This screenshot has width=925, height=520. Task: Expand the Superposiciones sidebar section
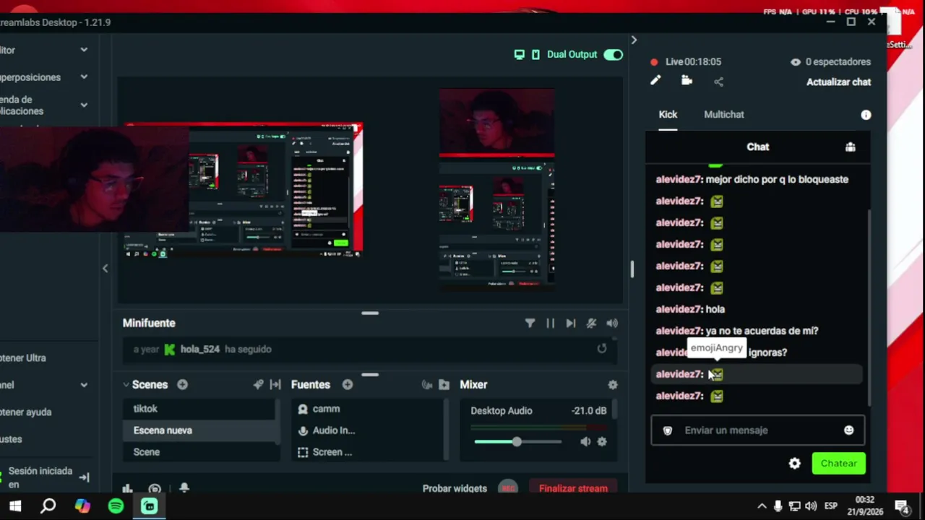click(x=84, y=77)
